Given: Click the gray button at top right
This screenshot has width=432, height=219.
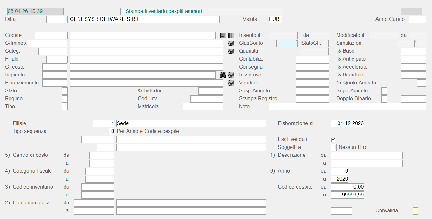Looking at the screenshot, I should (x=412, y=12).
